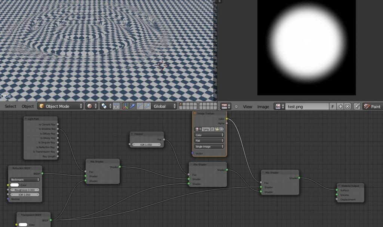Toggle the pin icon for the image editor
The height and width of the screenshot is (227, 383).
[x=356, y=107]
